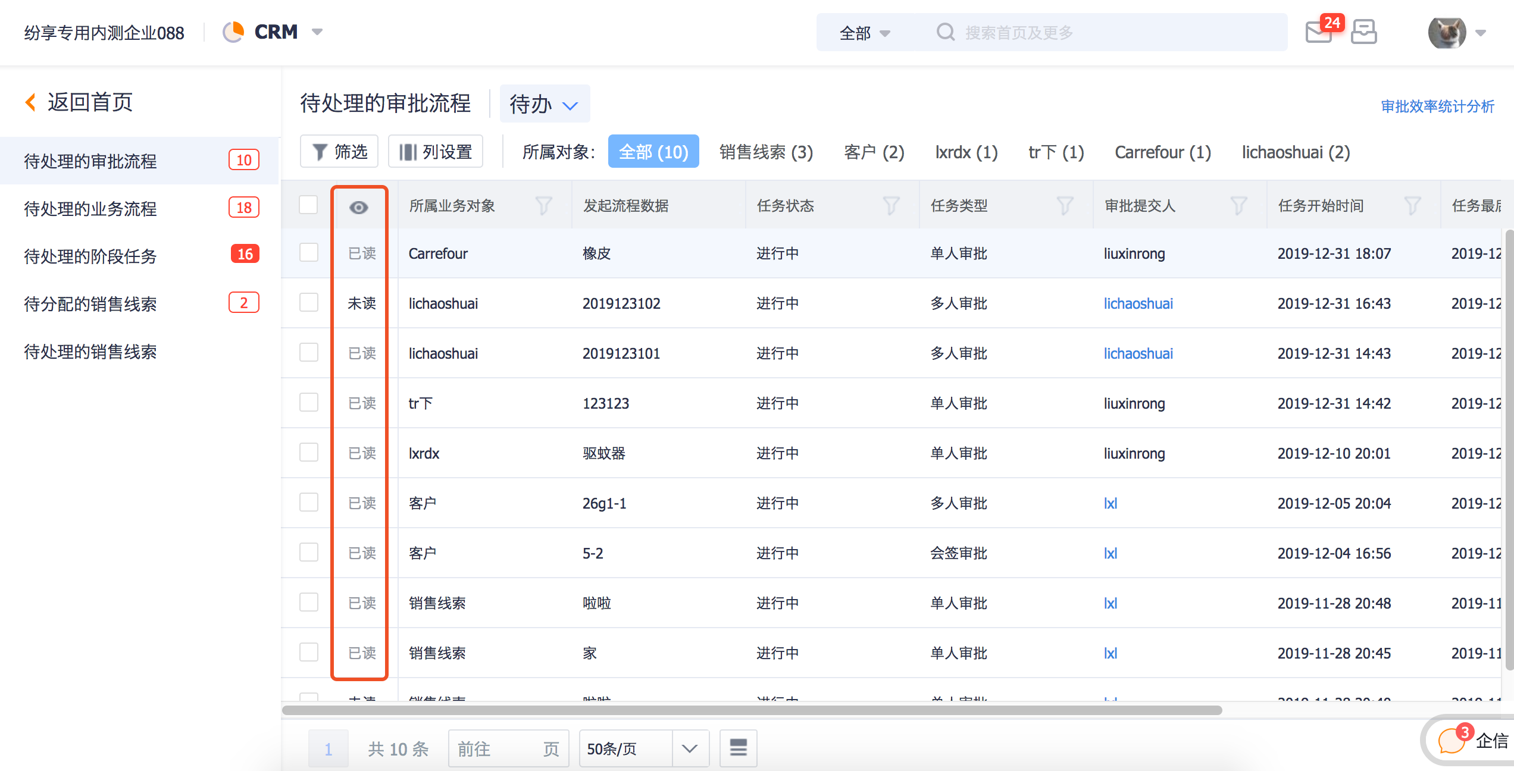Select the 全部 (10) object tab

pos(653,152)
